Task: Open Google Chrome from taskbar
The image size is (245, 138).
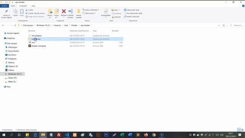Action: pos(154,135)
